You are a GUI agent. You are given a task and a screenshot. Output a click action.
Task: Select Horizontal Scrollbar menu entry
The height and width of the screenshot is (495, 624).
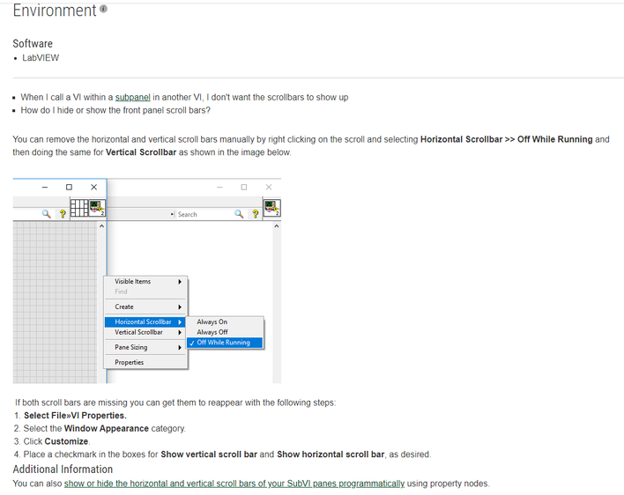[x=145, y=321]
